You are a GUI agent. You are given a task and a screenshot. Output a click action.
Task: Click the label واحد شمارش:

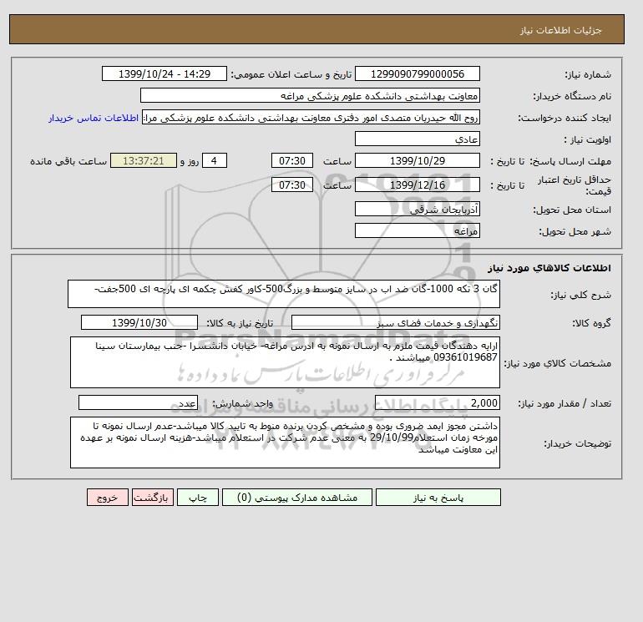click(x=242, y=404)
